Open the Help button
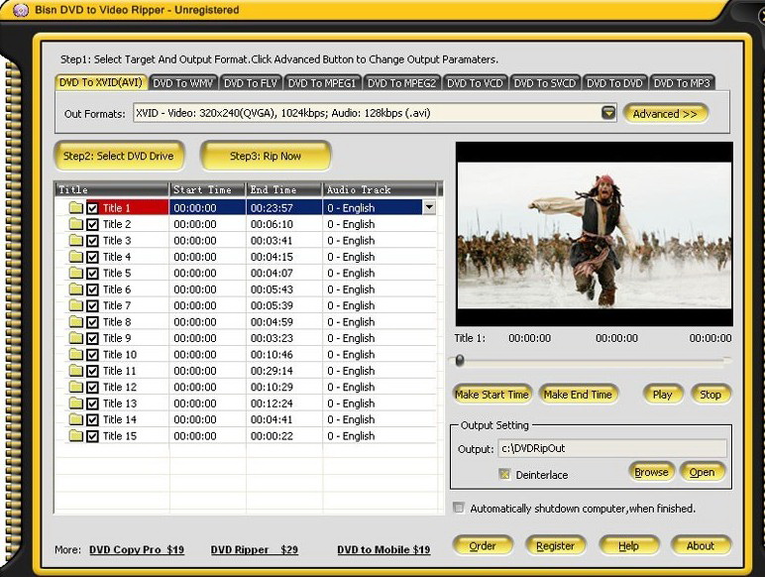The height and width of the screenshot is (577, 765). [x=628, y=545]
